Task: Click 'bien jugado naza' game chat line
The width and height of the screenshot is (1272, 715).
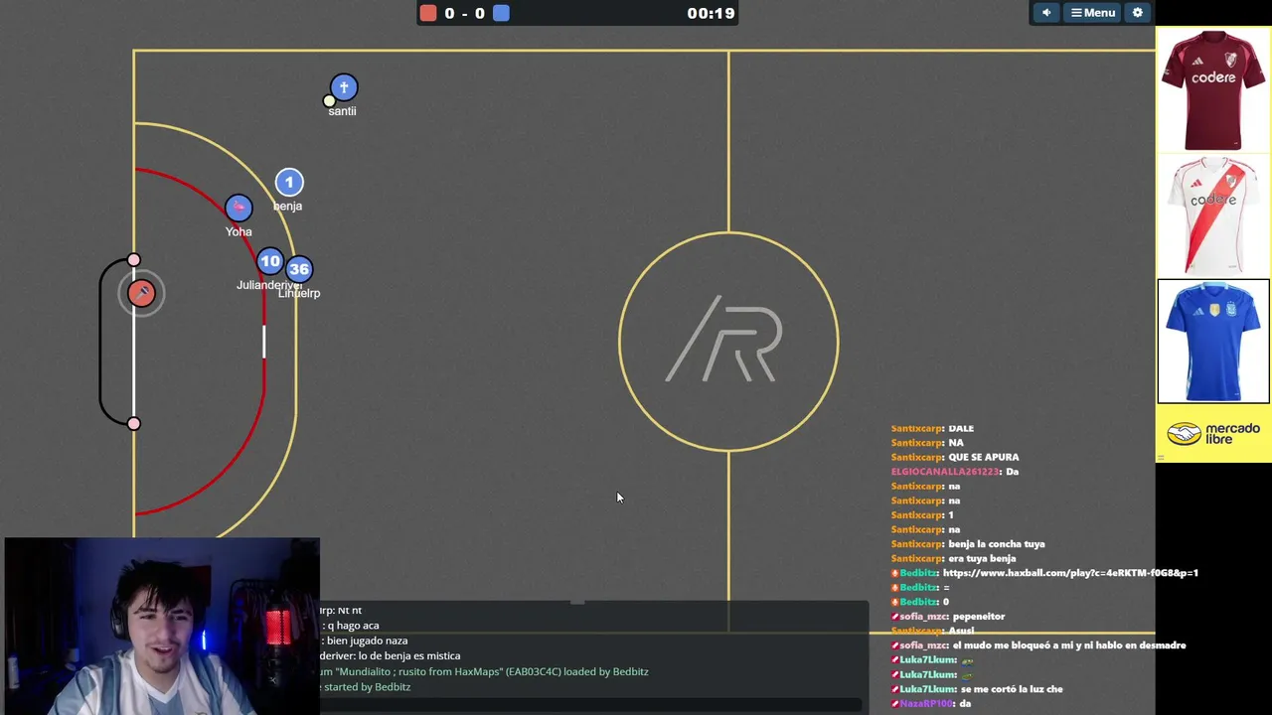Action: click(x=365, y=641)
